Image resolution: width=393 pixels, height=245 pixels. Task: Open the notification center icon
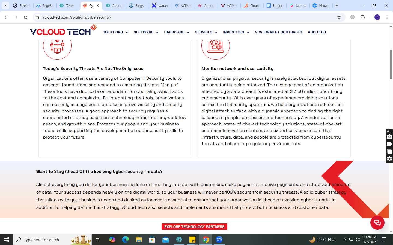[384, 240]
